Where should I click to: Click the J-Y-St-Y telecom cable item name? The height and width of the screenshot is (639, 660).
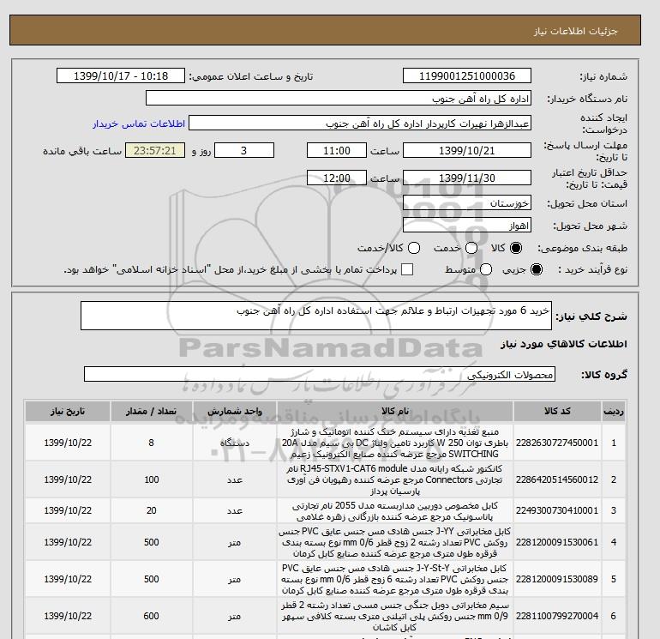(395, 579)
